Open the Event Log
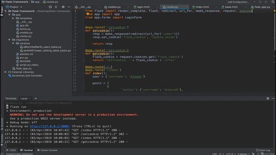The width and height of the screenshot is (276, 155). 263,150
